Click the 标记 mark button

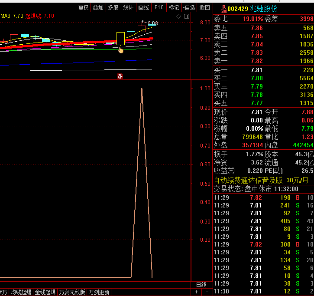pyautogui.click(x=174, y=7)
